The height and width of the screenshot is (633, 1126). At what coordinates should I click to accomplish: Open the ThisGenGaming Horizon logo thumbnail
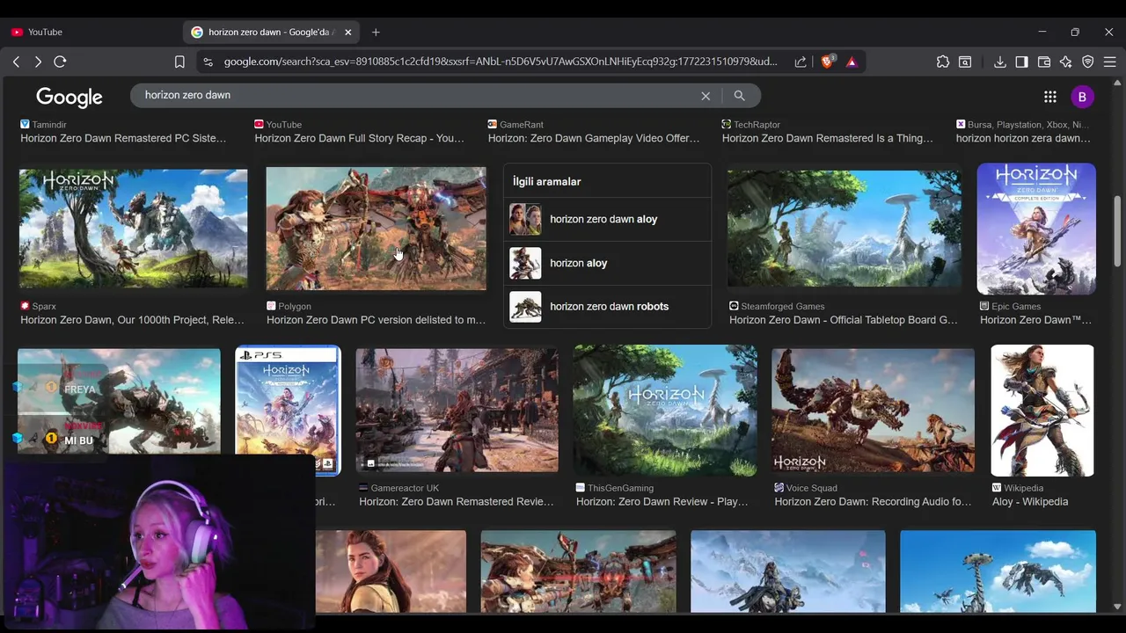click(x=665, y=411)
